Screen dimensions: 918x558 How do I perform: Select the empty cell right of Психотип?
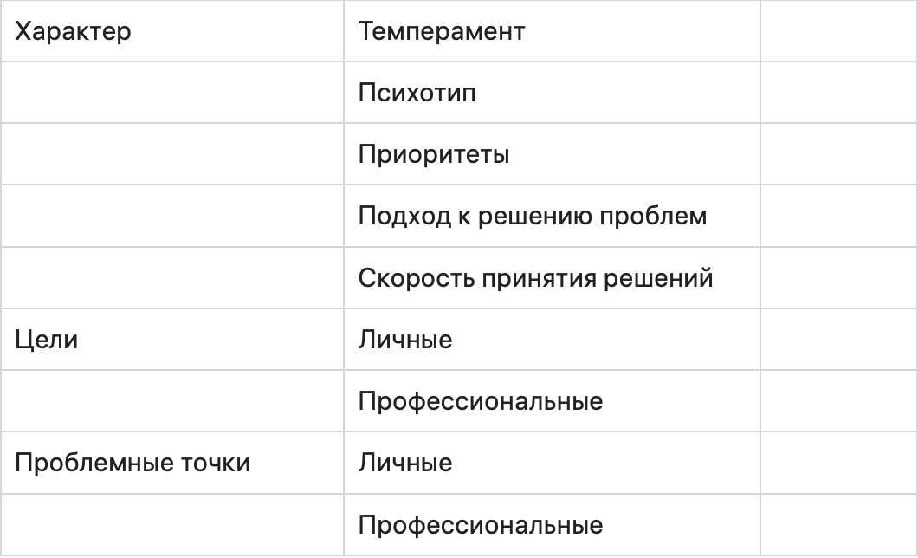(838, 93)
